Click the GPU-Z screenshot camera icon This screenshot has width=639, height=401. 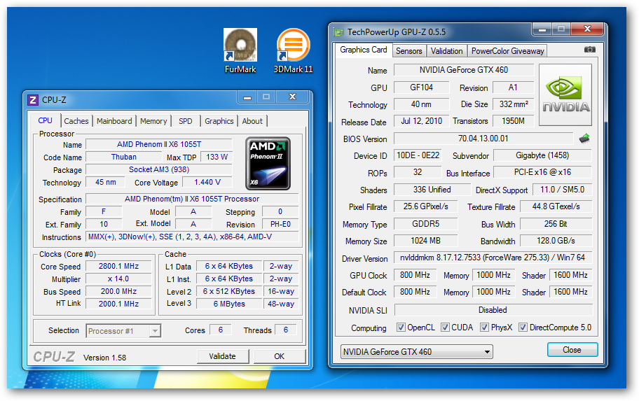pyautogui.click(x=590, y=50)
